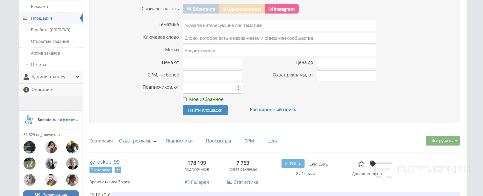Focus the Цена до input field
This screenshot has width=483, height=196.
tap(347, 63)
